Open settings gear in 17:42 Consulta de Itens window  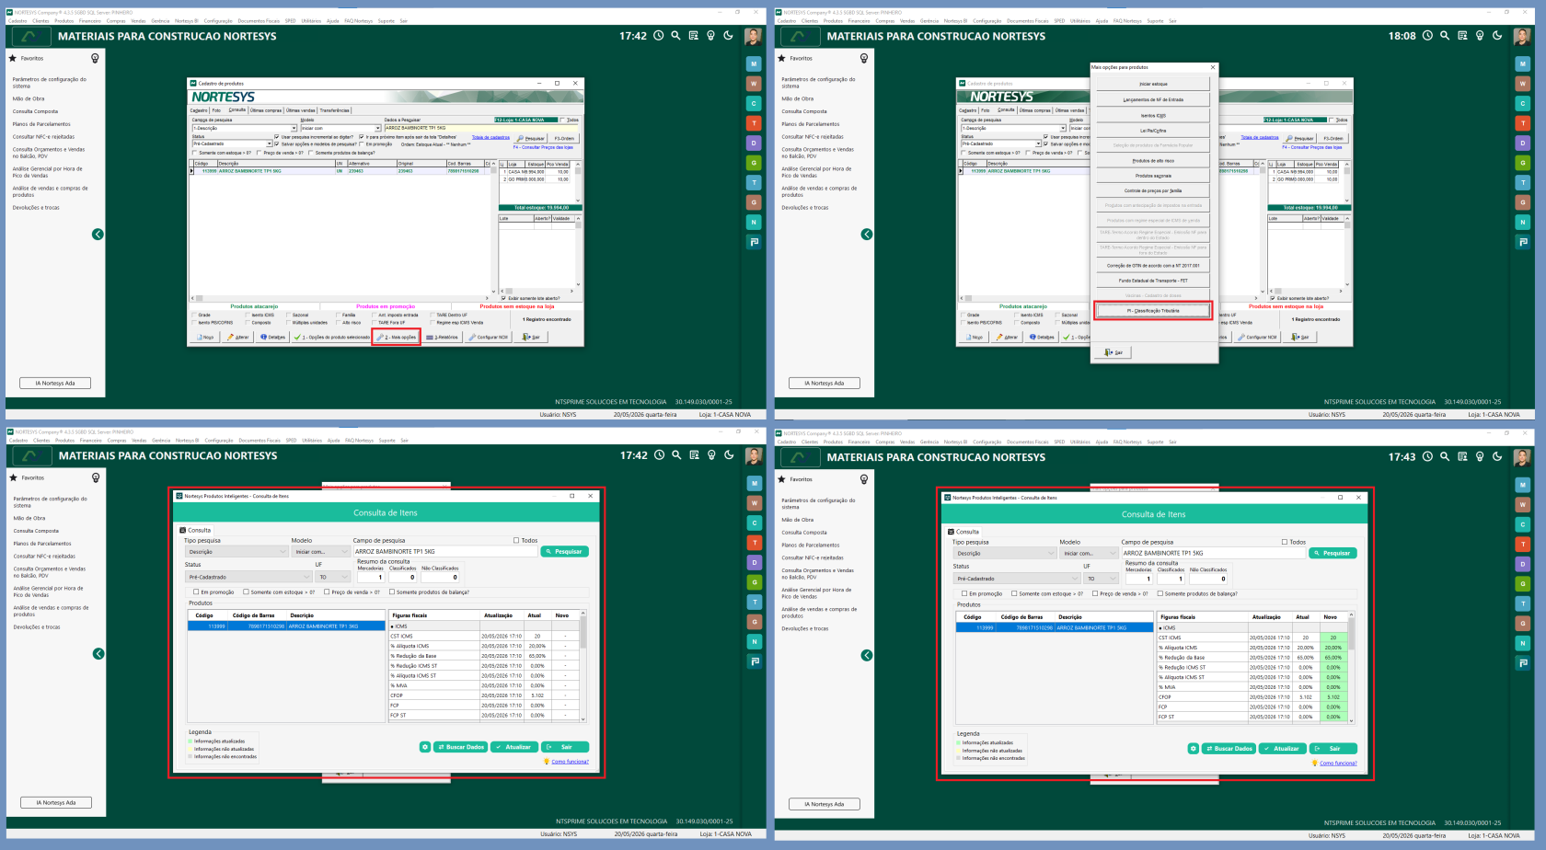click(x=425, y=747)
